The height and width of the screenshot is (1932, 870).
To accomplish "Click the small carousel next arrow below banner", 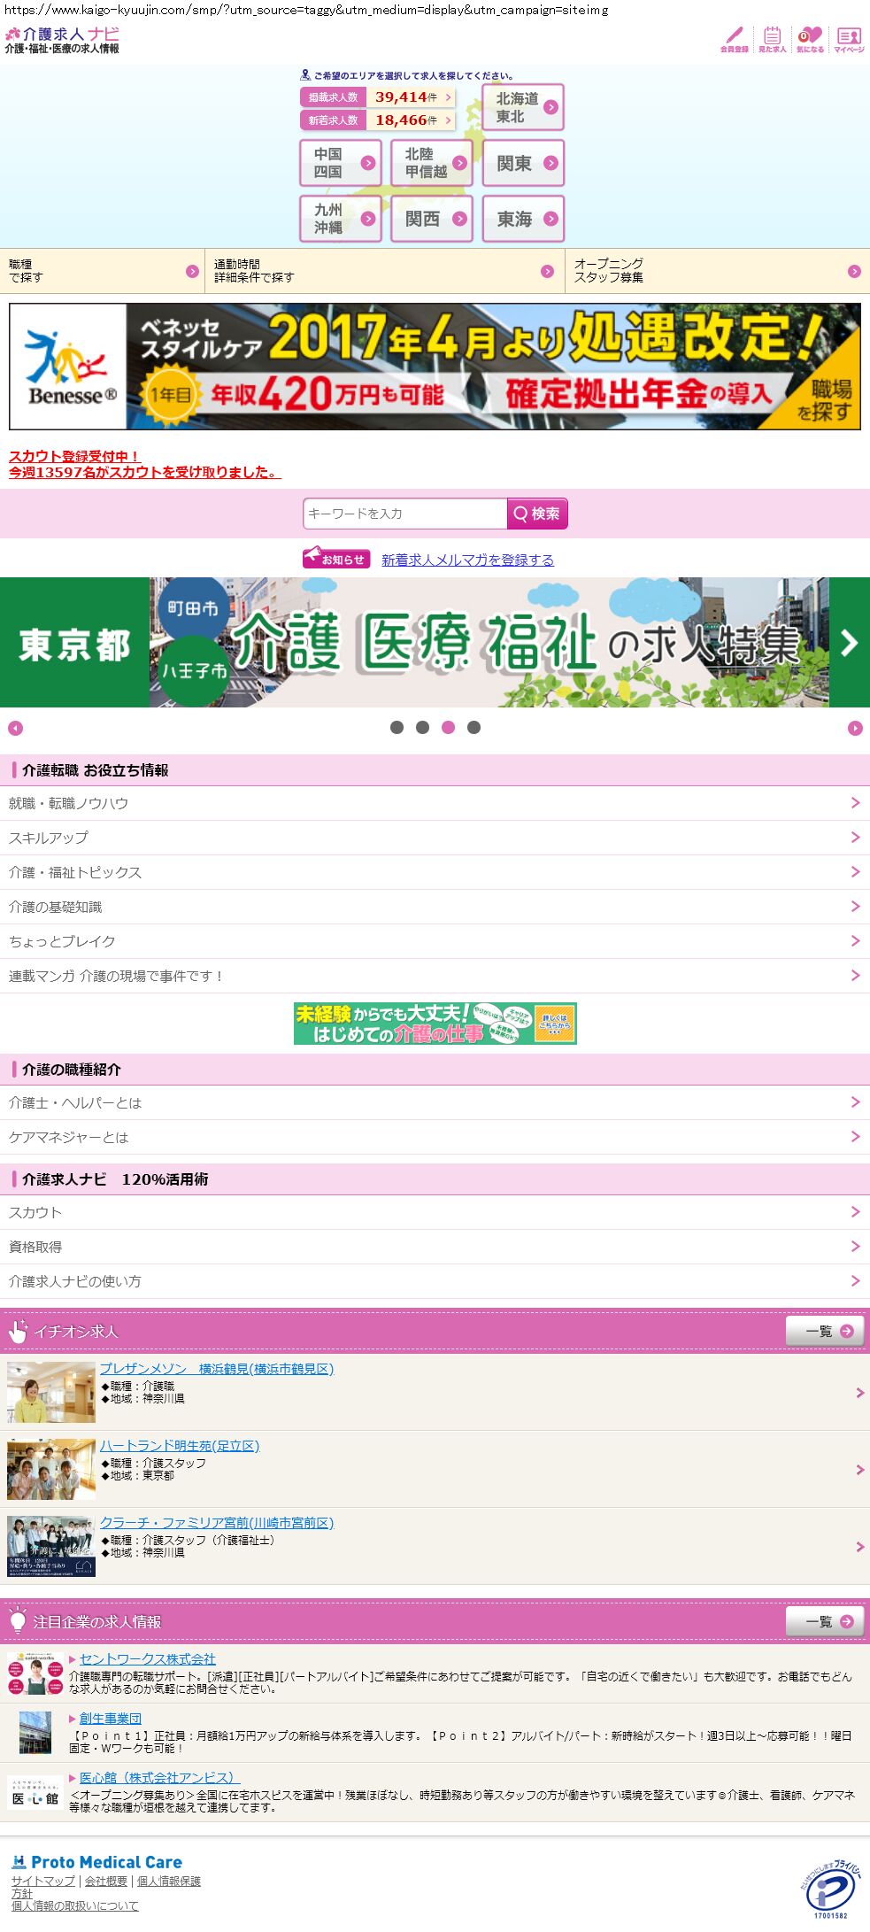I will pyautogui.click(x=854, y=728).
